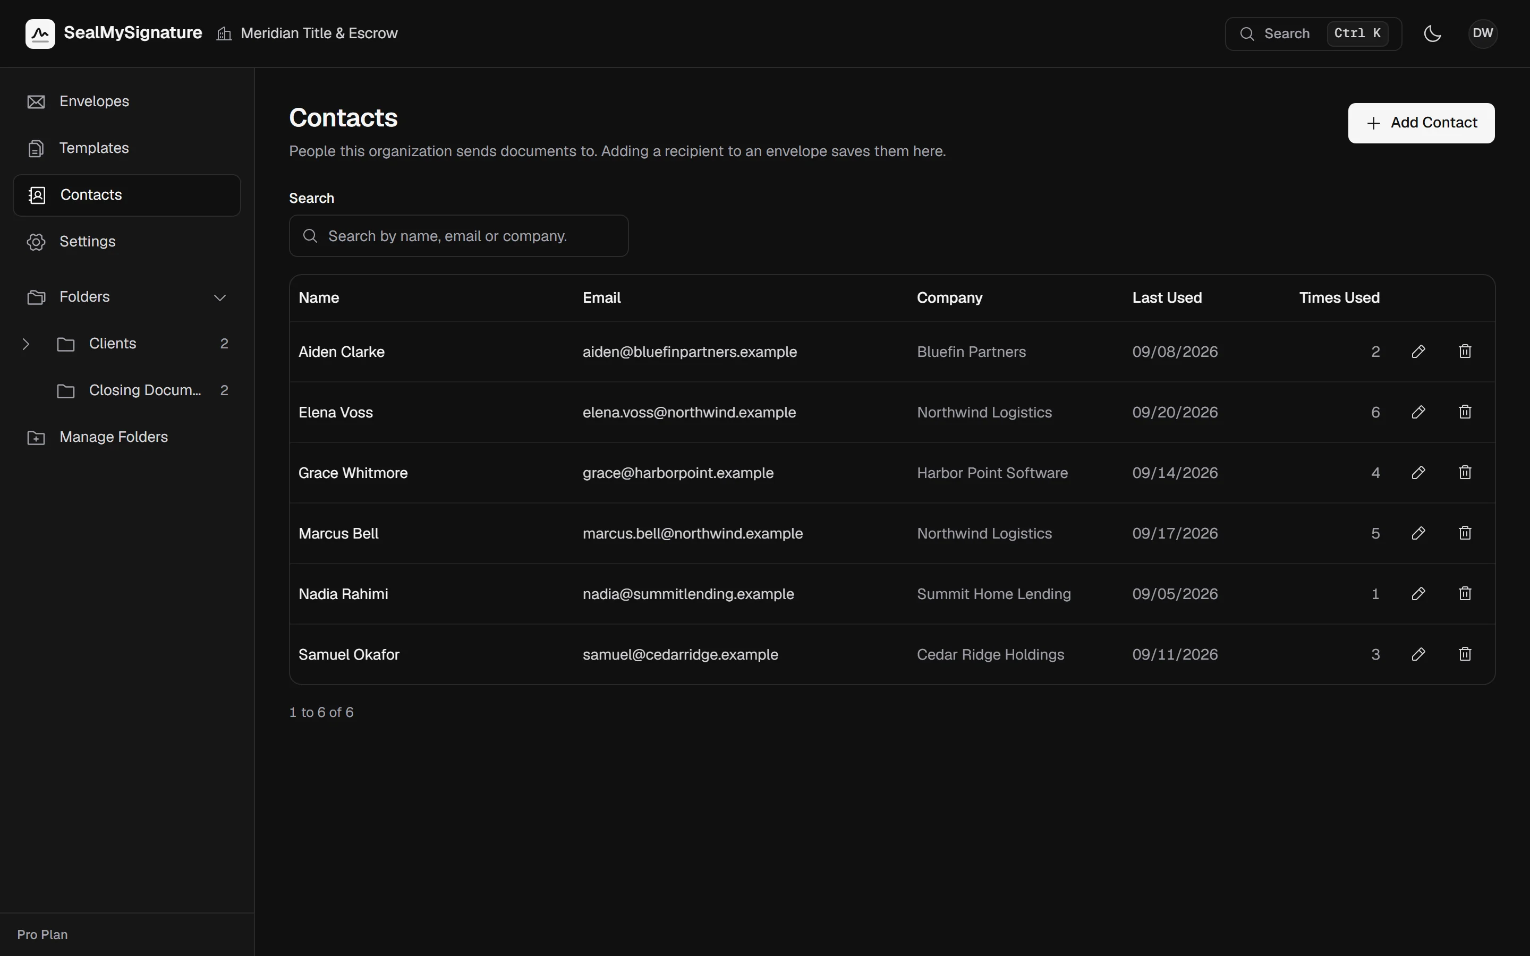Delete the Samuel Okafor contact
This screenshot has width=1530, height=956.
tap(1465, 654)
